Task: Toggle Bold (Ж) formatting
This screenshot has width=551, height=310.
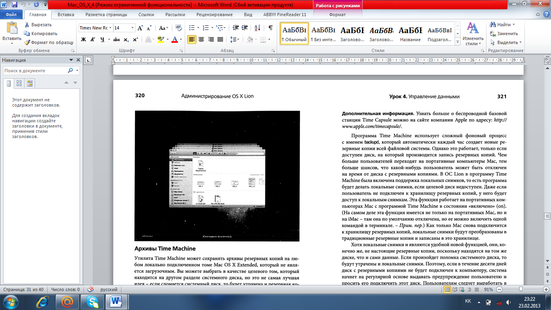Action: point(83,40)
